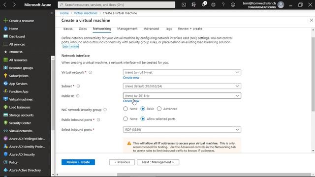Open the feedback smiley icon
Viewport: 315px width, 177px height.
click(233, 4)
